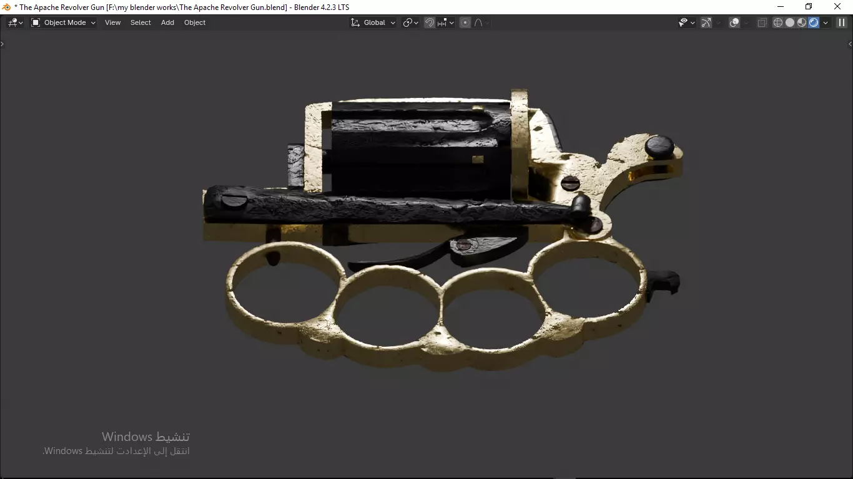This screenshot has width=853, height=479.
Task: Open proportional editing falloff curve dropdown
Action: [481, 22]
